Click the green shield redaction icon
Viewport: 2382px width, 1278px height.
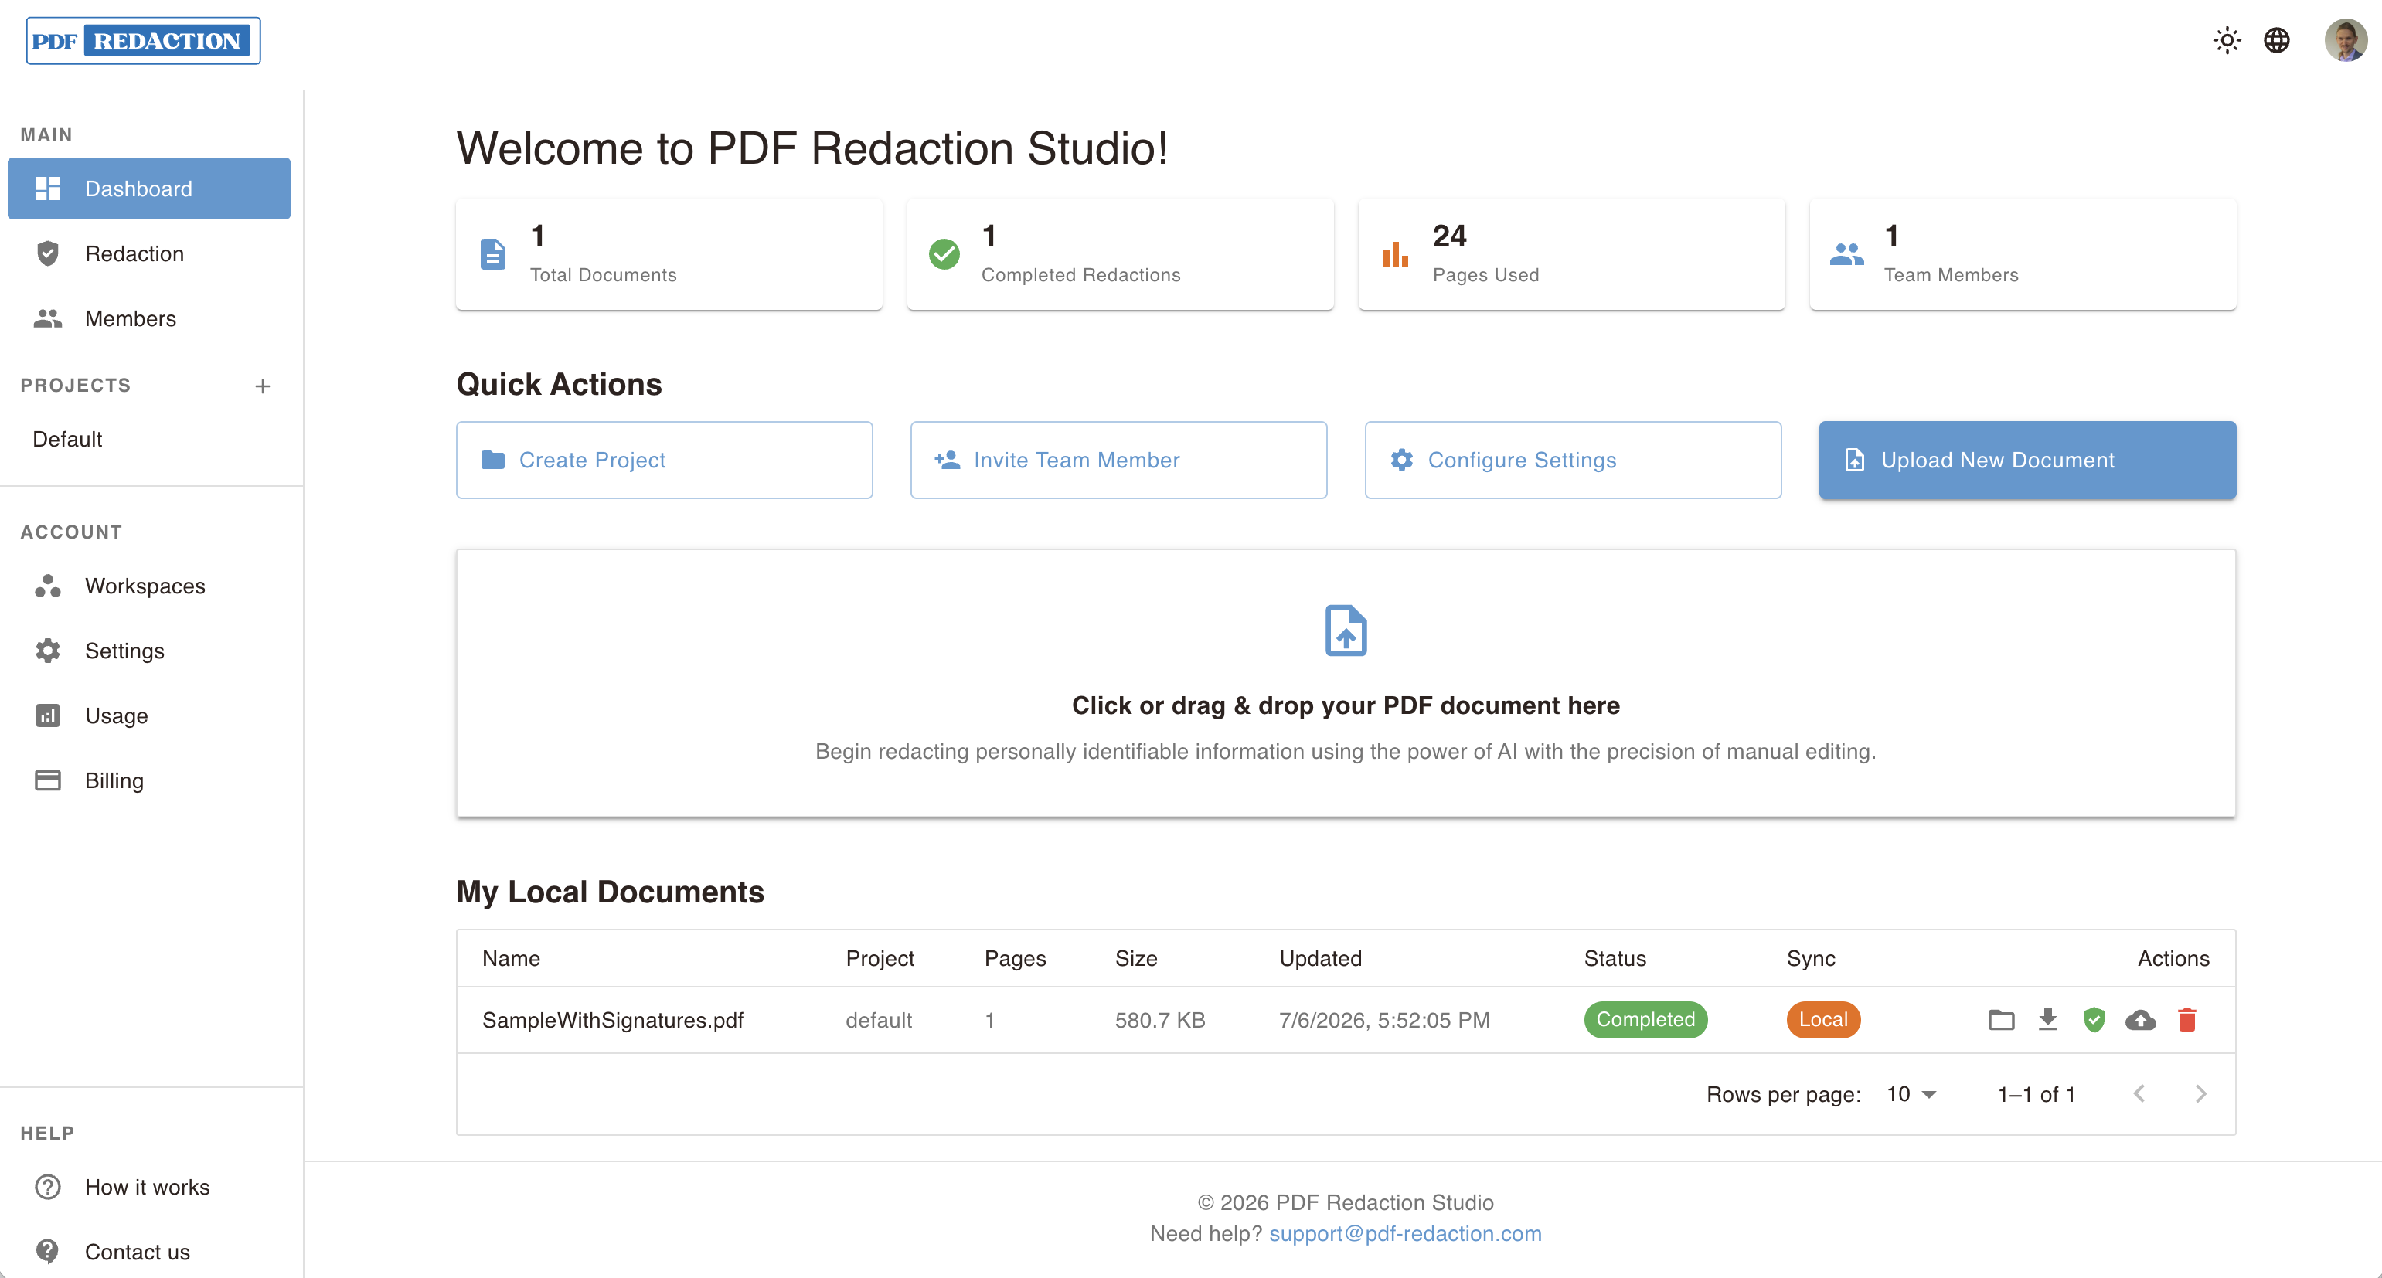pos(2094,1020)
